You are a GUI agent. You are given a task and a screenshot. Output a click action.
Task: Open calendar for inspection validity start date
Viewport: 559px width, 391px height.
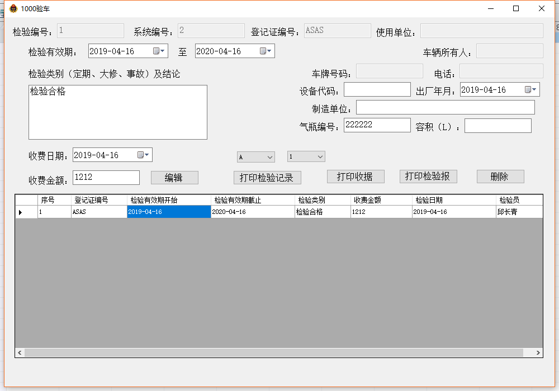point(159,51)
